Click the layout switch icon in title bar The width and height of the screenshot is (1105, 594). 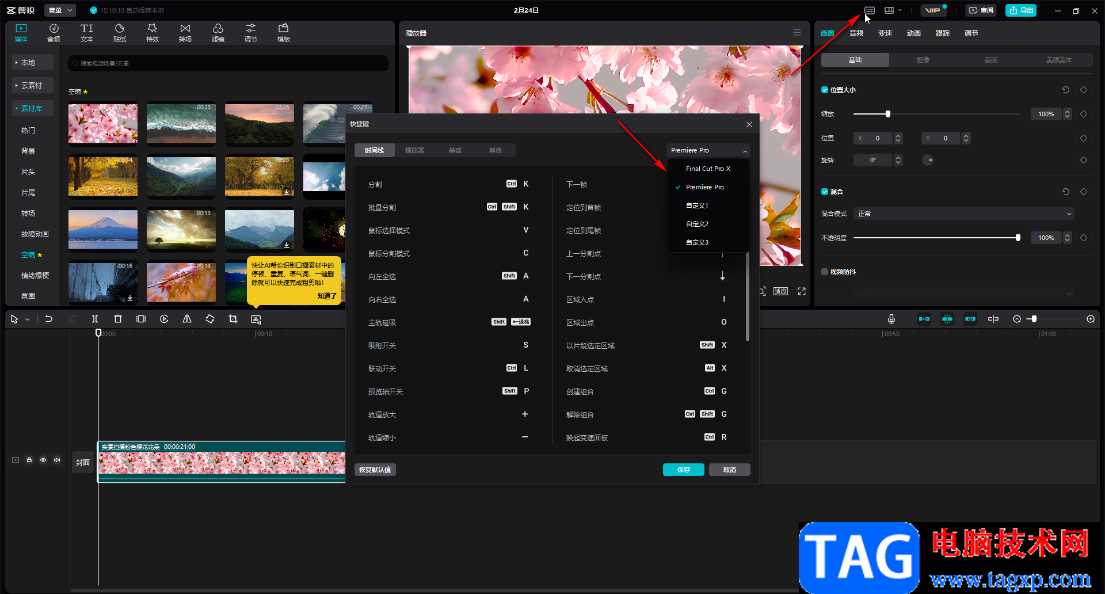point(889,10)
